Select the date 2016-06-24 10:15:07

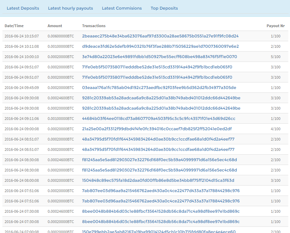(22, 36)
